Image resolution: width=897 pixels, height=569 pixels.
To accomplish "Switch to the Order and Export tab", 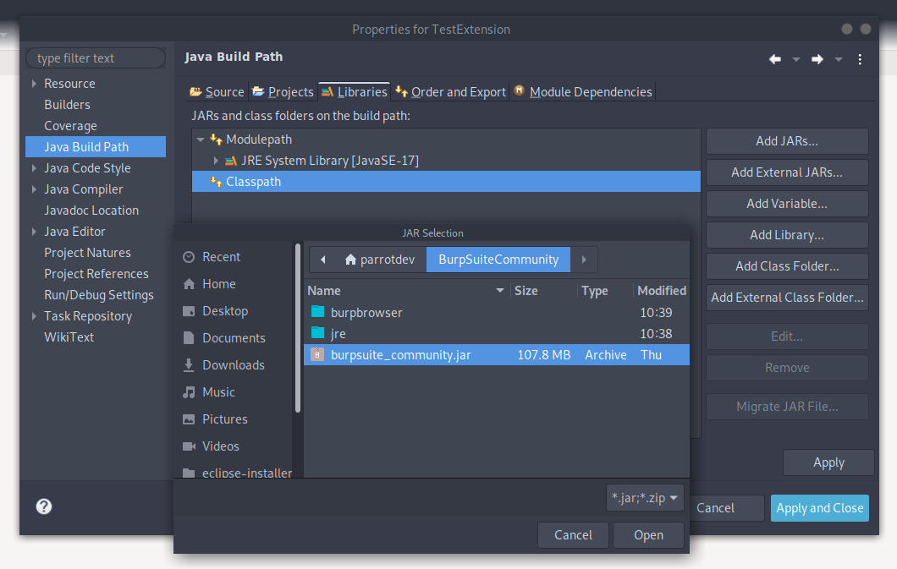I will click(x=451, y=92).
